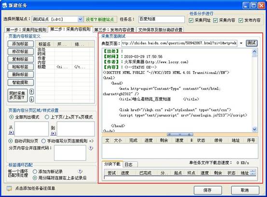Click the 到 text area
The width and height of the screenshot is (267, 197).
point(76,129)
